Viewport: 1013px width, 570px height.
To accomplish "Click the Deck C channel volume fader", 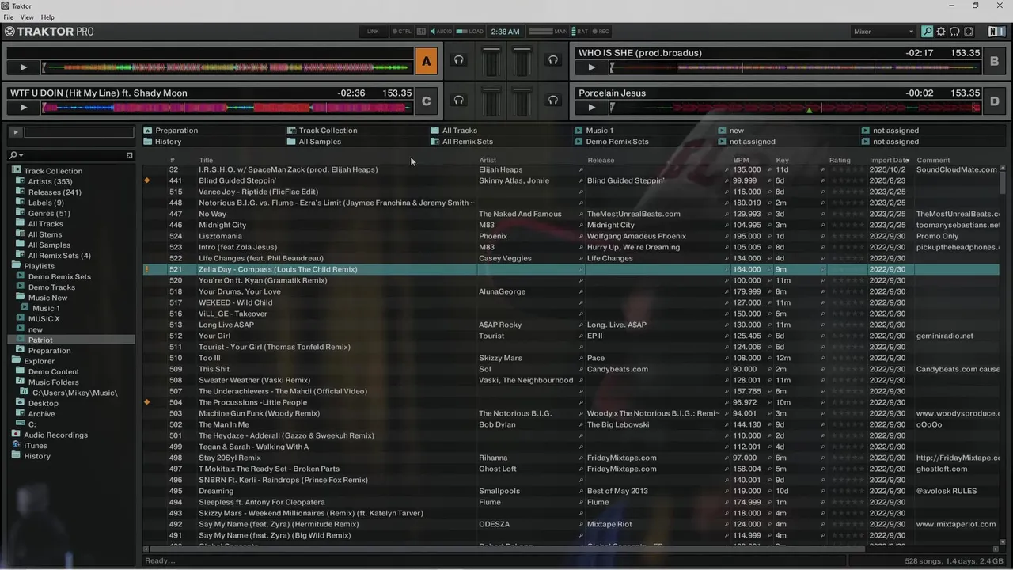I will (x=491, y=101).
